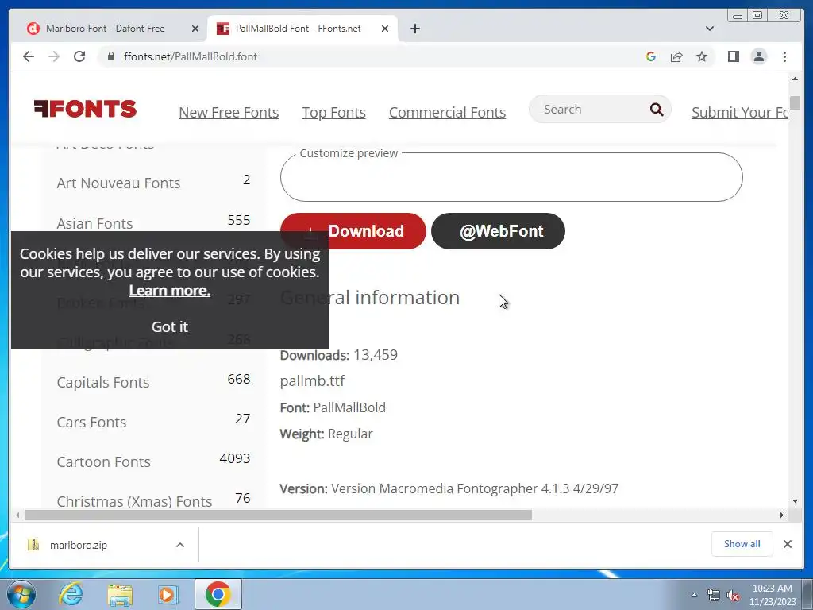Open the Chrome profile avatar
Image resolution: width=813 pixels, height=610 pixels.
[x=758, y=56]
